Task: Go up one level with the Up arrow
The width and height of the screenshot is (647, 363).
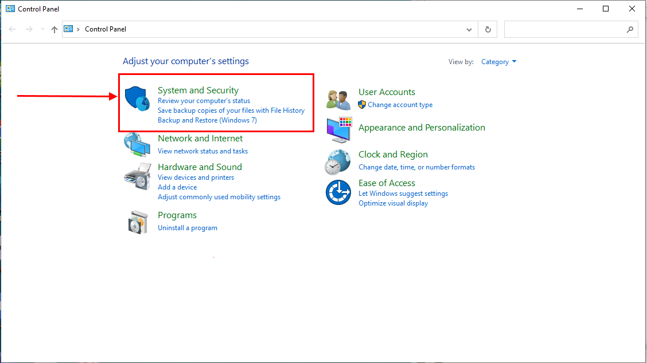Action: tap(54, 29)
